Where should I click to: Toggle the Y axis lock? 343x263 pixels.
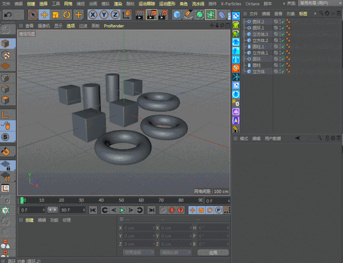pos(104,15)
